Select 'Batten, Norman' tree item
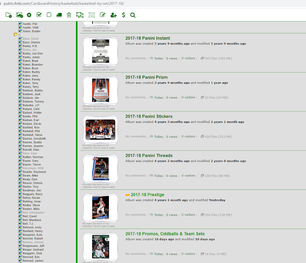 pos(33,157)
